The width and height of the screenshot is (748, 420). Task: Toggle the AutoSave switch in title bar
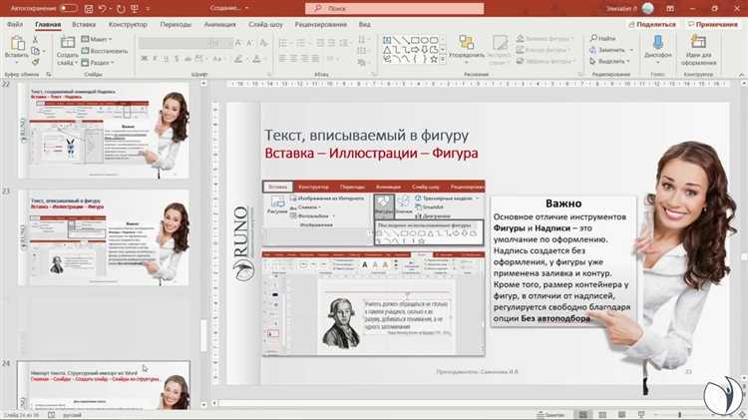[68, 8]
